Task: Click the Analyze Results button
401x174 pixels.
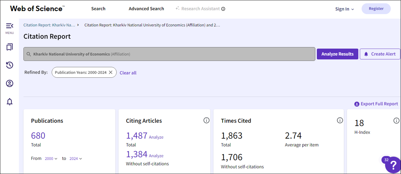Action: 337,54
